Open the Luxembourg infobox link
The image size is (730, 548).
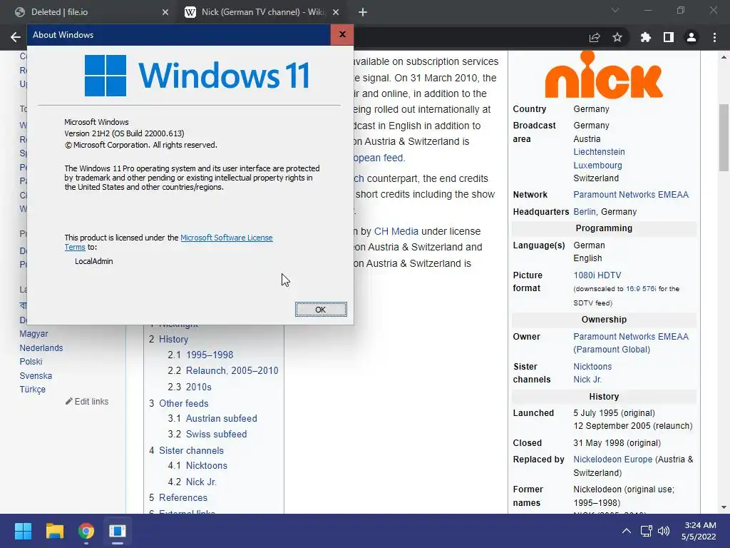[x=597, y=165]
